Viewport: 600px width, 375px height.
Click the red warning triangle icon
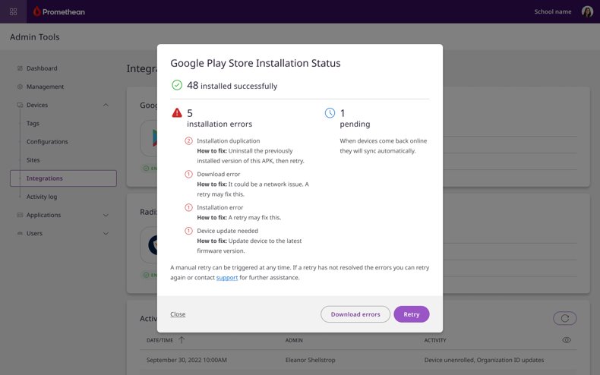click(177, 113)
